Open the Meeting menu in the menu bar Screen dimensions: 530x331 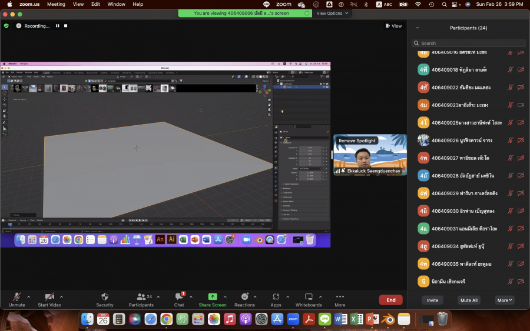56,4
